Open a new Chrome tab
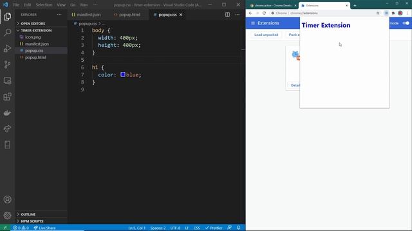Screen dimensions: 412x231 click(x=355, y=6)
